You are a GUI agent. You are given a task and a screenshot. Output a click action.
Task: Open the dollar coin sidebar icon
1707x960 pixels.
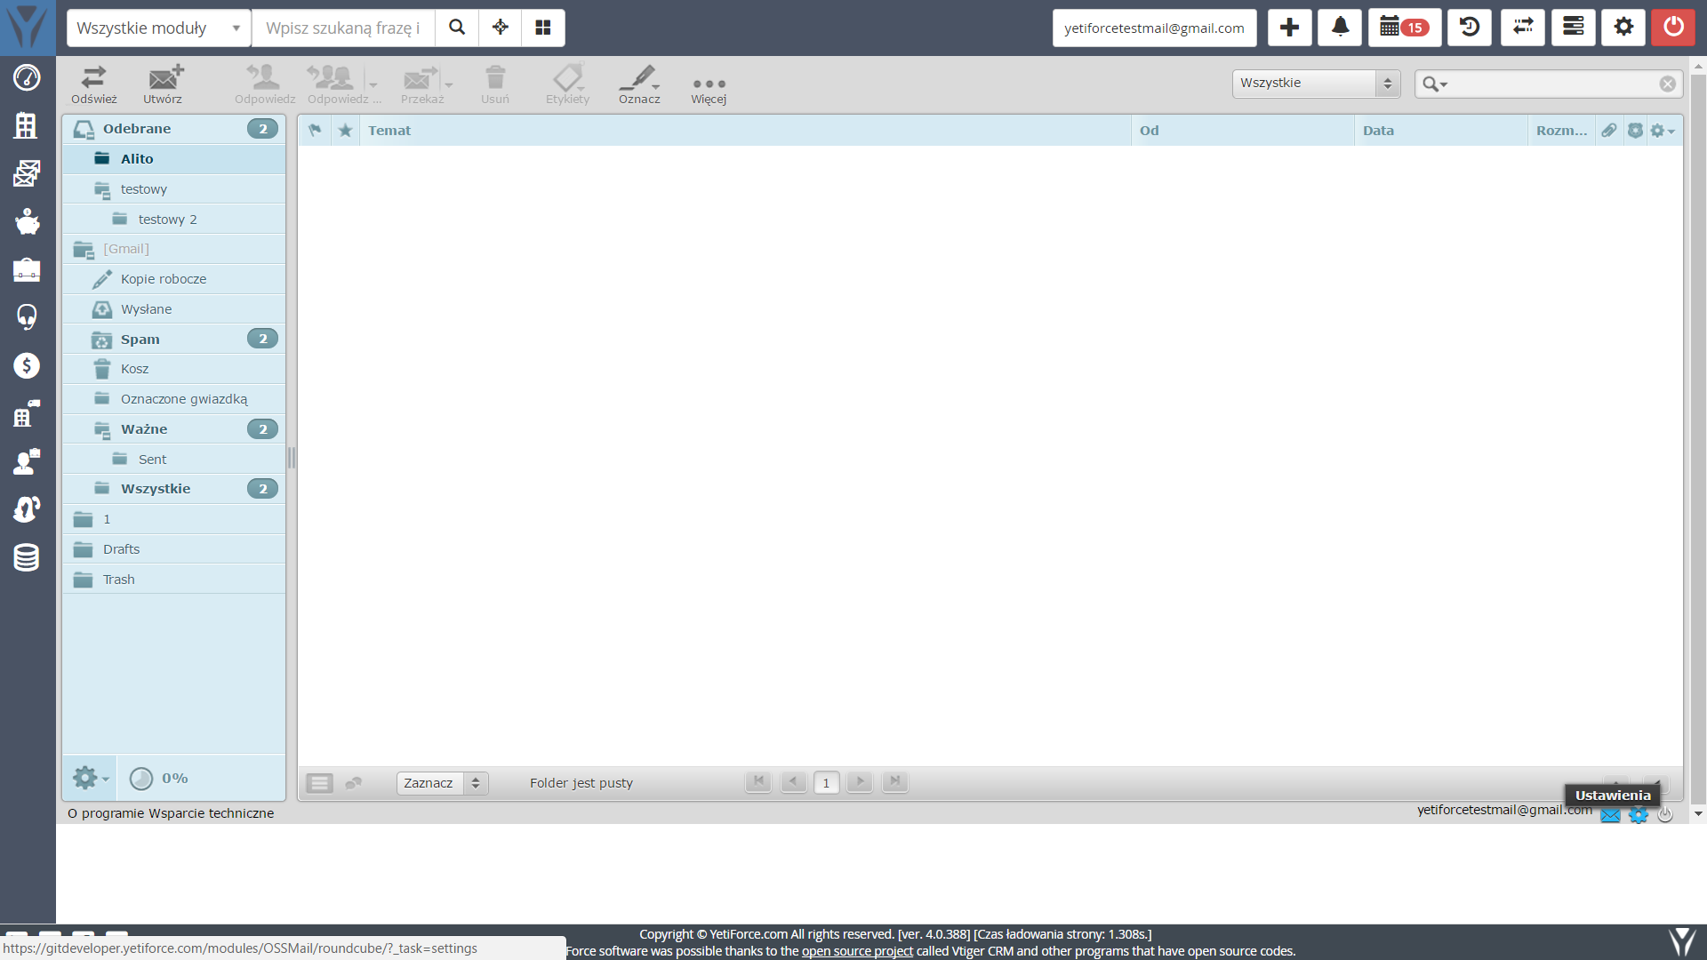(27, 365)
